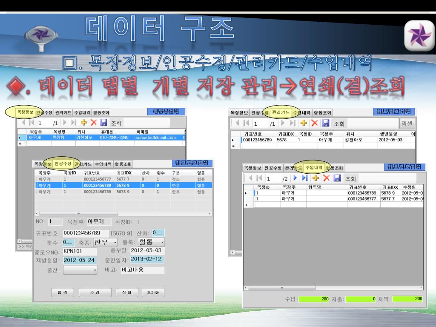
Task: Click the green 수입 total showing 200
Action: click(x=314, y=299)
